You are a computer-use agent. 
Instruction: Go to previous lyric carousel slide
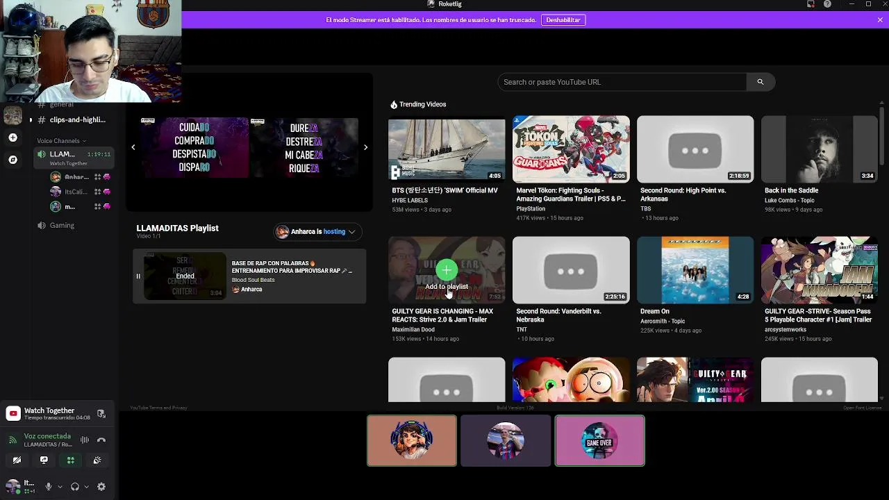point(133,147)
